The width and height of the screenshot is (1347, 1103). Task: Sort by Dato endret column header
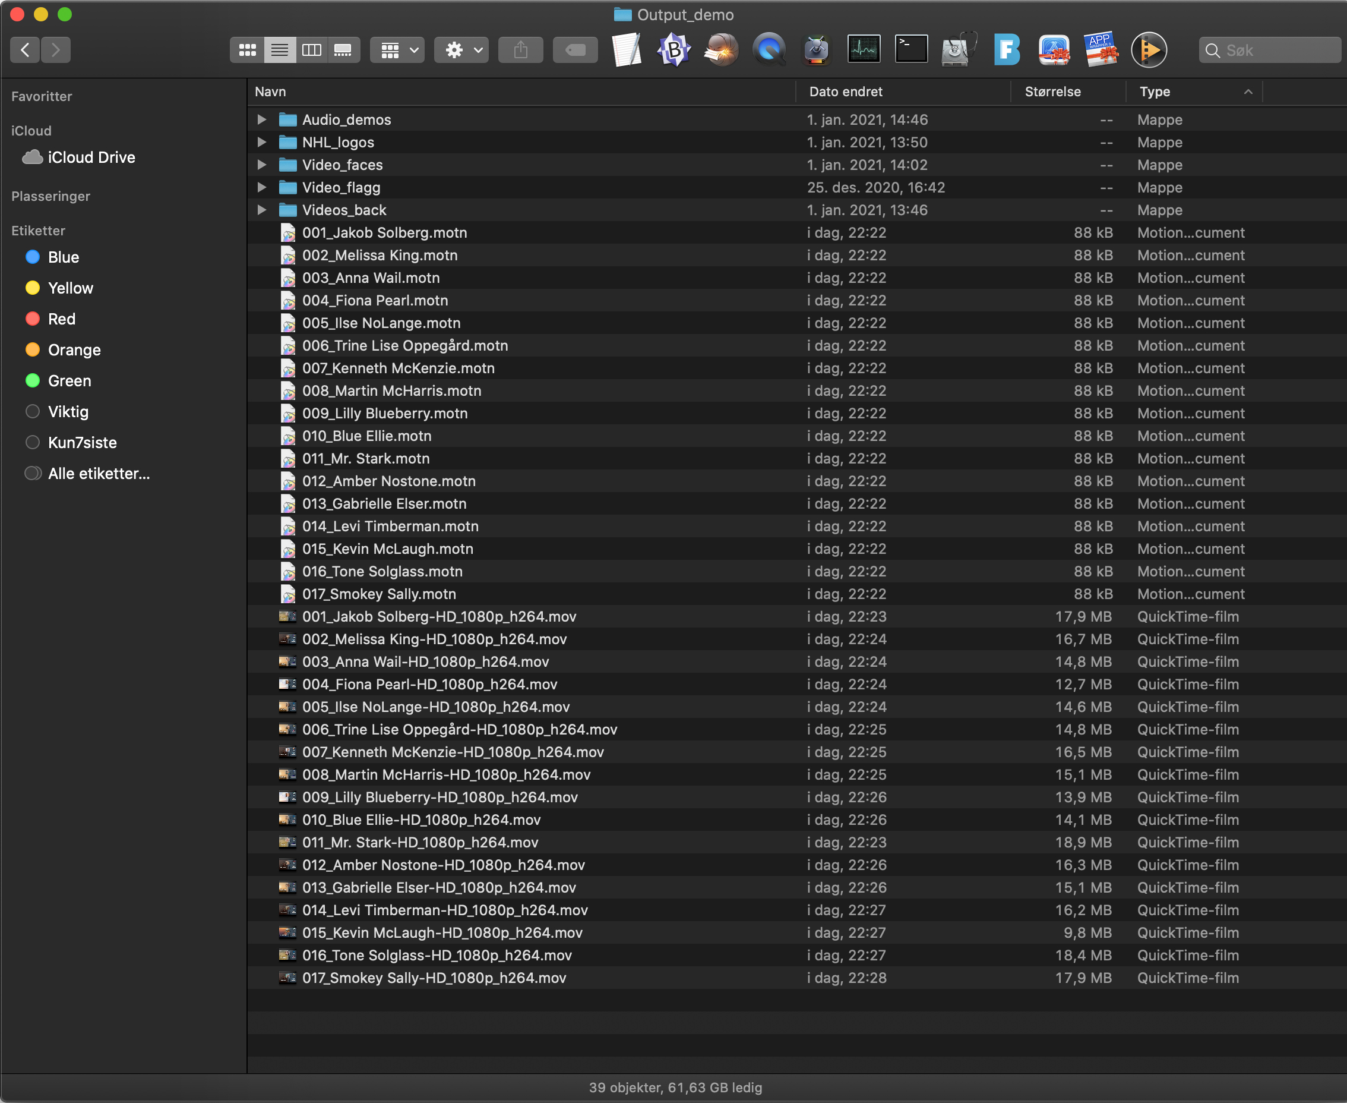903,92
